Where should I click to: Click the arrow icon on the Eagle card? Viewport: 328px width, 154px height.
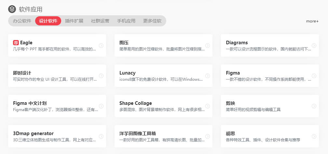pyautogui.click(x=101, y=45)
